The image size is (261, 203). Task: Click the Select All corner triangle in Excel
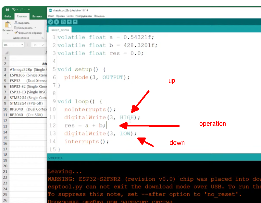6,53
